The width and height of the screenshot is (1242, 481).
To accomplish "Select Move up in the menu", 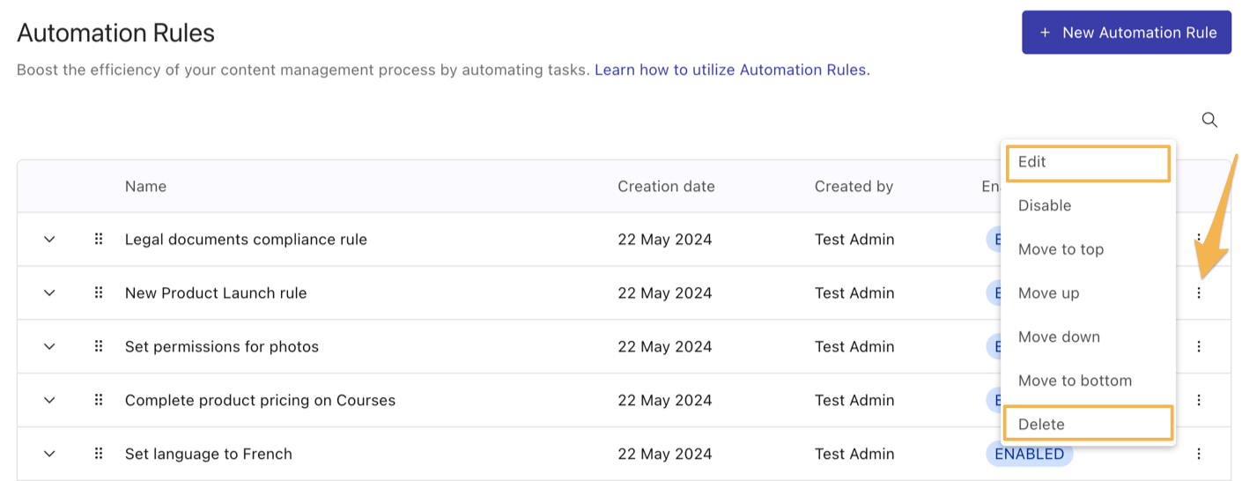I will point(1088,293).
